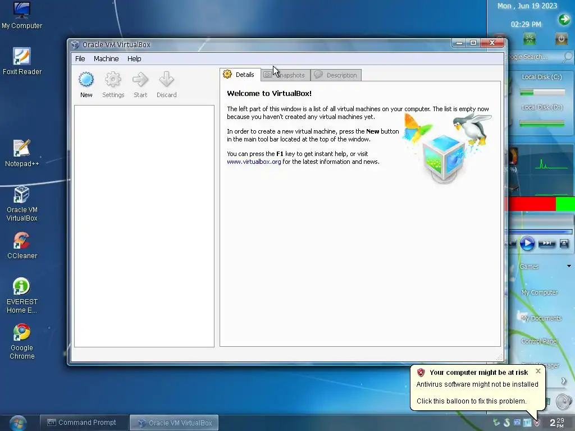Click the "Click this balloon to fix" message
575x431 pixels.
[x=471, y=401]
